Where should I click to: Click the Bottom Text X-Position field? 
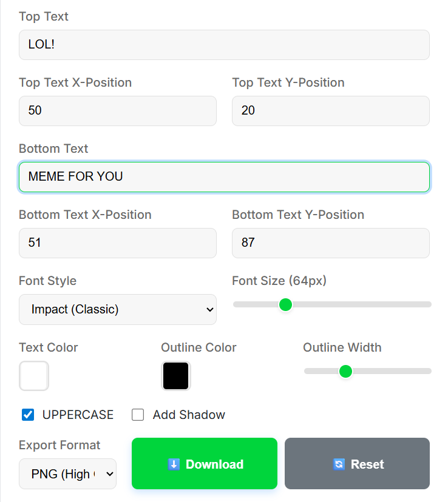point(118,243)
